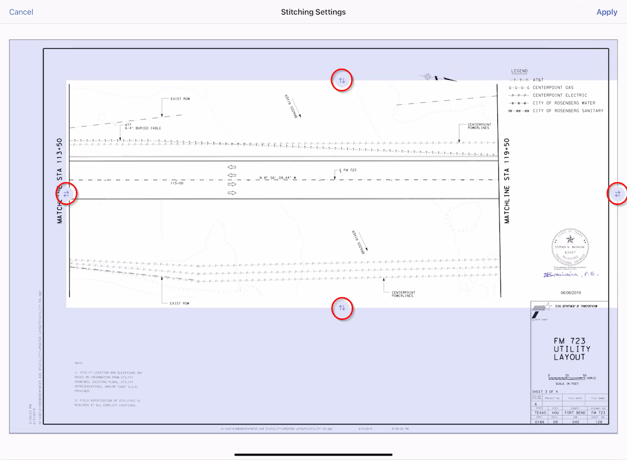This screenshot has height=460, width=627.
Task: Tap the right edge stitch-direction swap icon
Action: tap(617, 193)
